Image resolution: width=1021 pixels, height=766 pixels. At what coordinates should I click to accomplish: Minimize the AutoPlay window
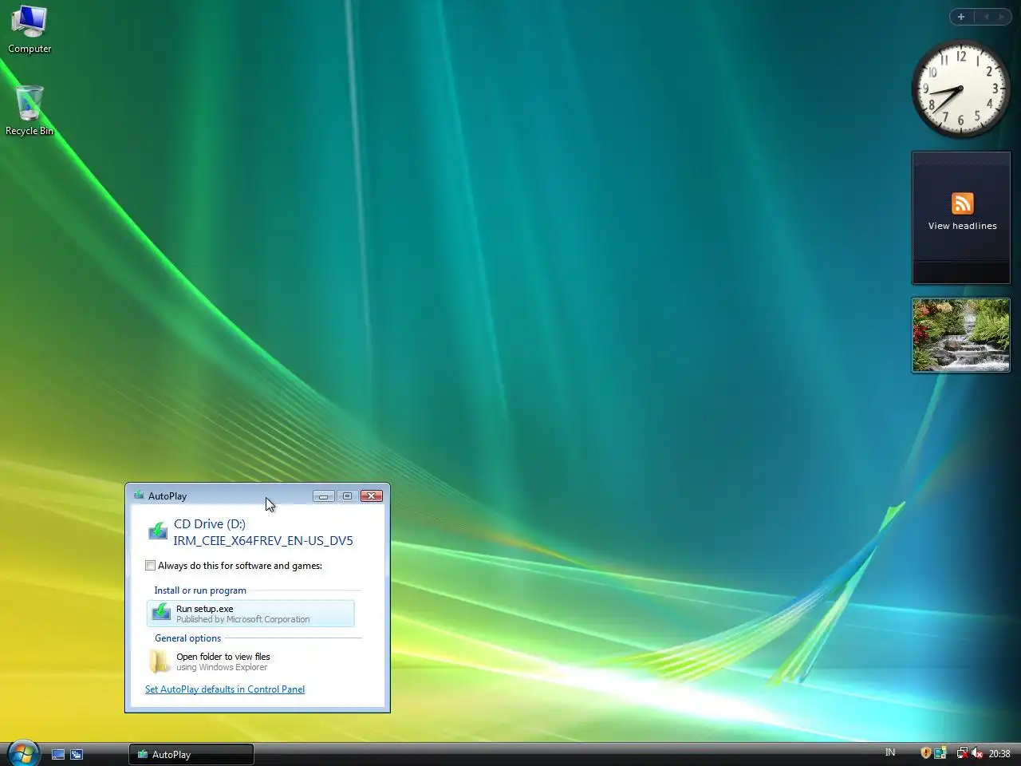(x=323, y=496)
